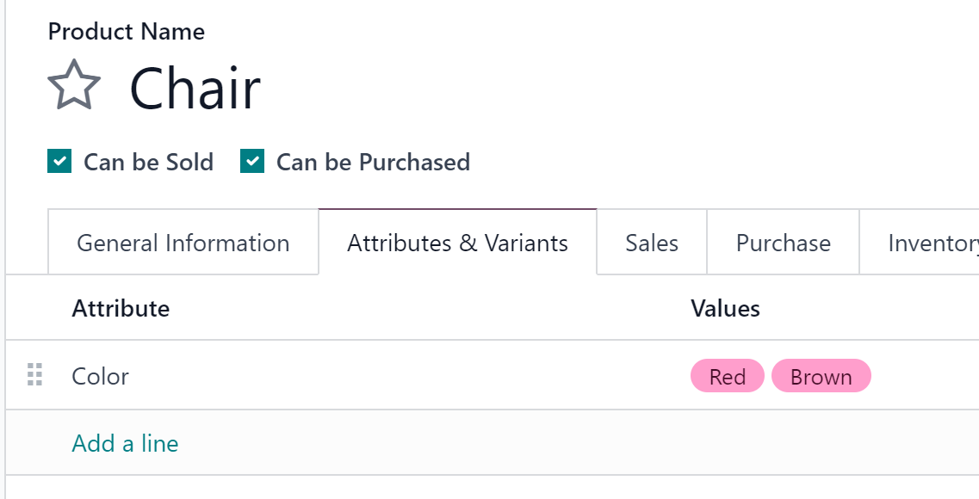Toggle the Can be Purchased checkbox
The width and height of the screenshot is (979, 499).
click(x=252, y=161)
